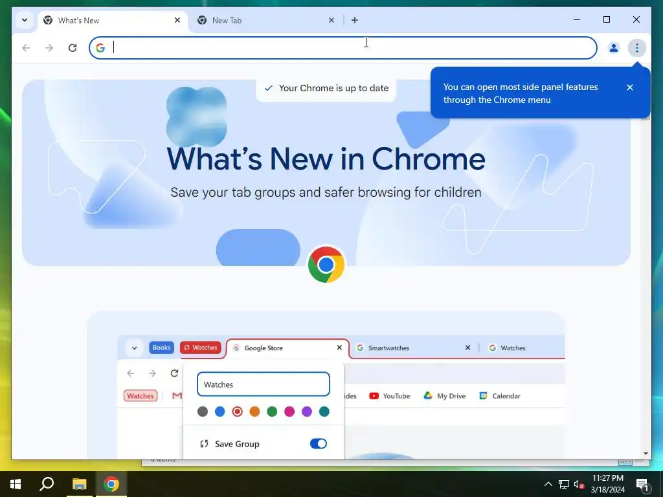Show hidden system tray icons
Viewport: 663px width, 497px height.
tap(548, 484)
